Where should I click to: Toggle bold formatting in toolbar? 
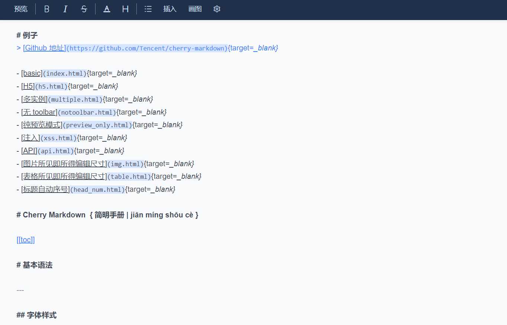pos(46,9)
